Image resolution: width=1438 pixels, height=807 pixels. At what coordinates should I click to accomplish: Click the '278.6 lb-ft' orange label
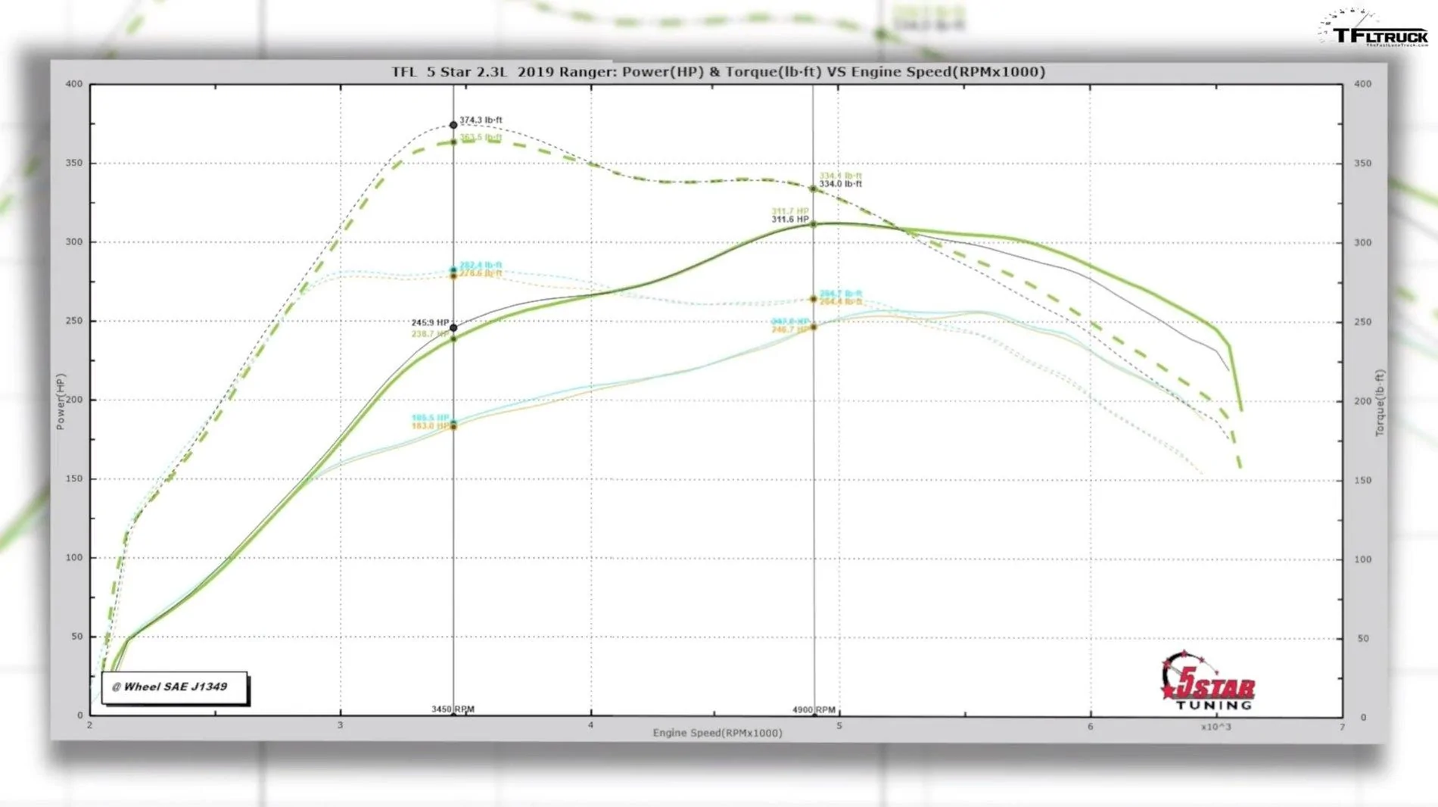tap(481, 273)
